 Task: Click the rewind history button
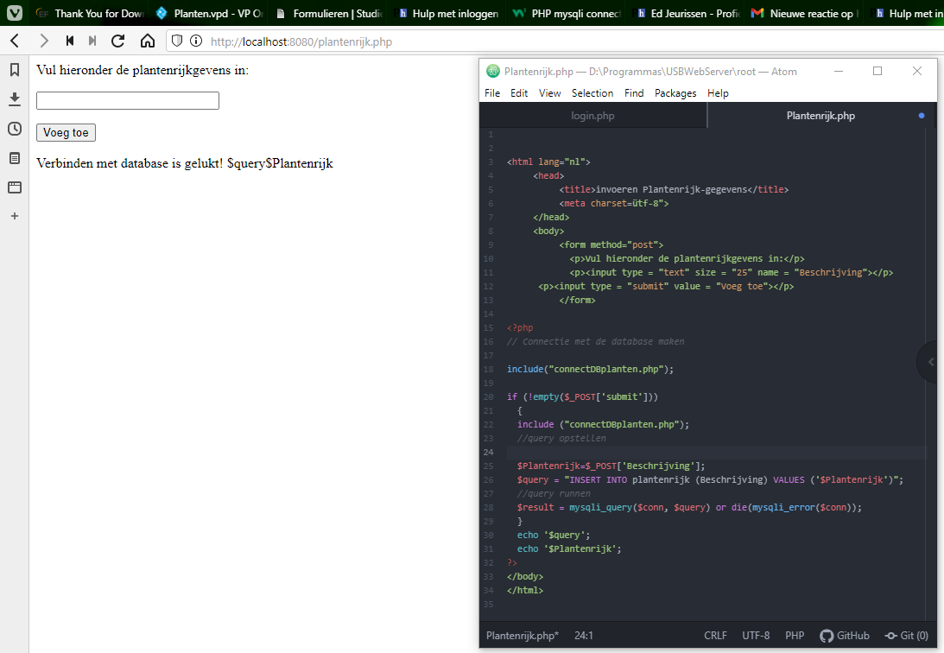(70, 41)
